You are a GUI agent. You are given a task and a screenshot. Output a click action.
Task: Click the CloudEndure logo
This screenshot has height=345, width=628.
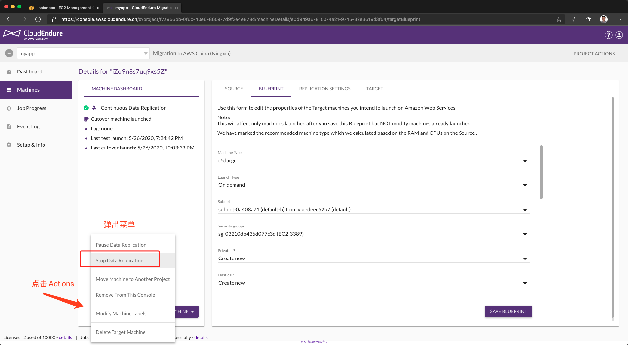(x=33, y=35)
